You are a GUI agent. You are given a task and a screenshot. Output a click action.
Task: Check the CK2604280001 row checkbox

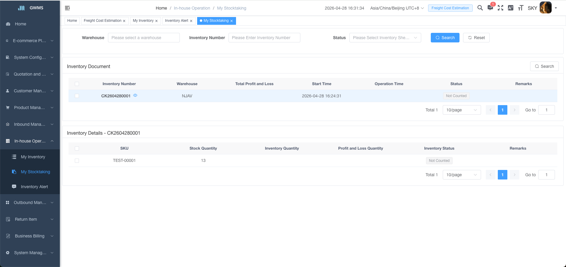pyautogui.click(x=77, y=96)
